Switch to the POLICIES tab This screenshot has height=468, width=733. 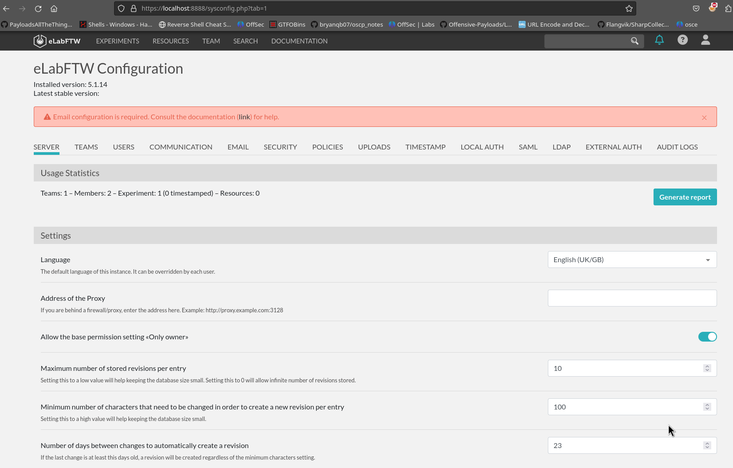(327, 147)
